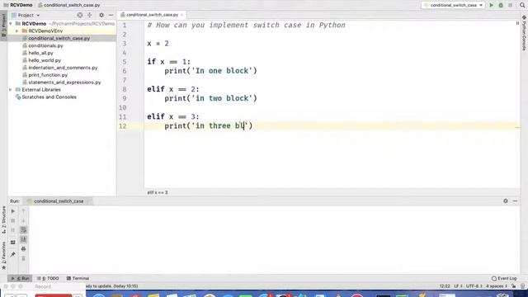This screenshot has height=297, width=528.
Task: Expand External Libraries node
Action: [11, 90]
